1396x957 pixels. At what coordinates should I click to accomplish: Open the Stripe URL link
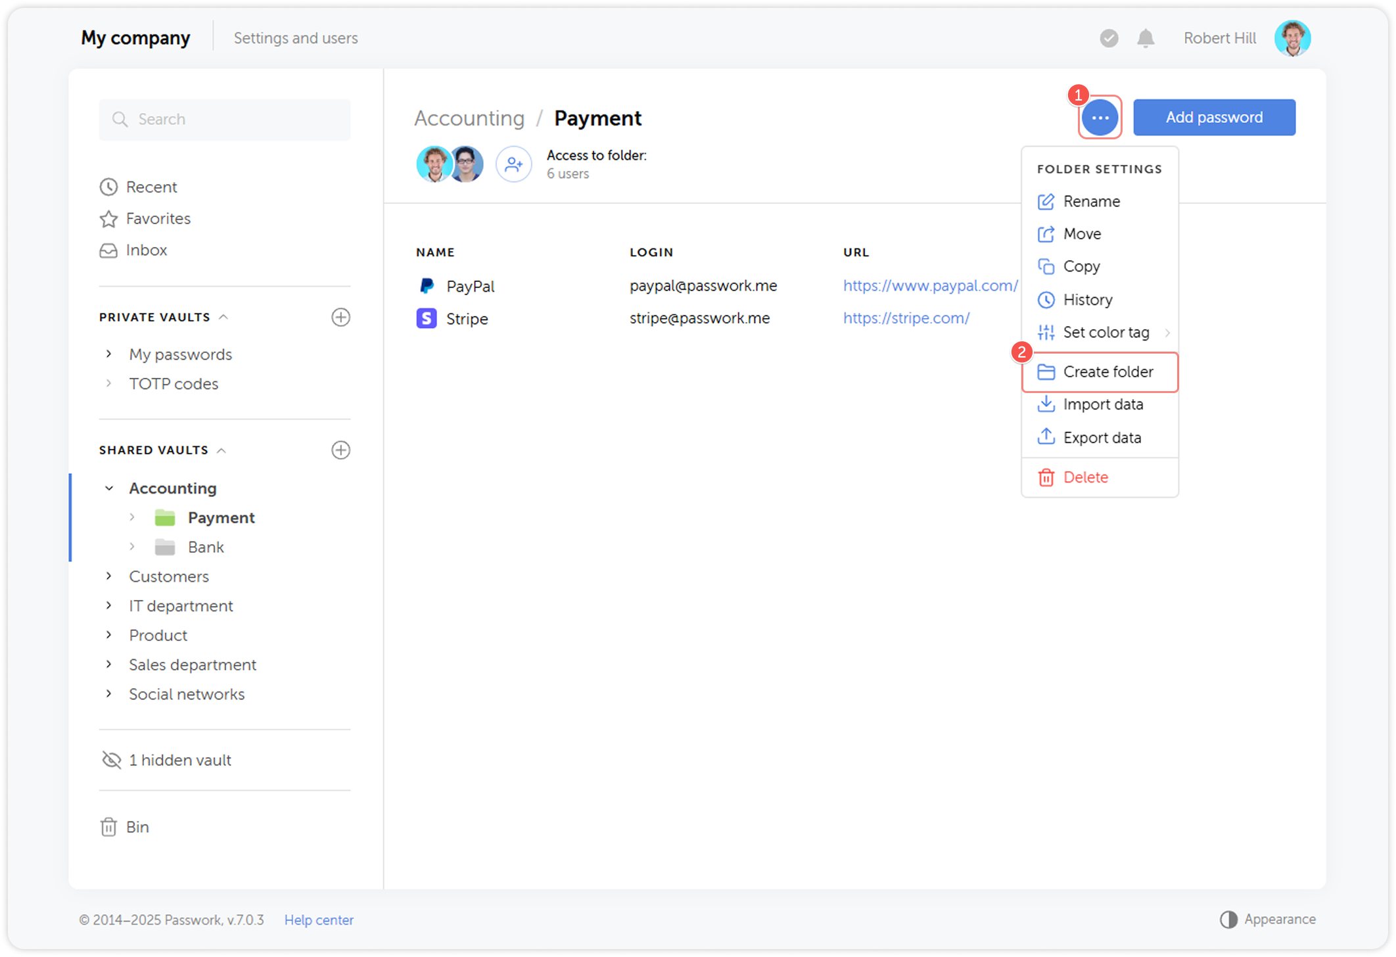906,318
